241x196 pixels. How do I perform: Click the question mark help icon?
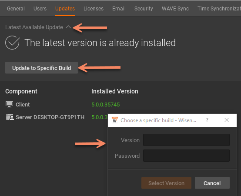[207, 120]
